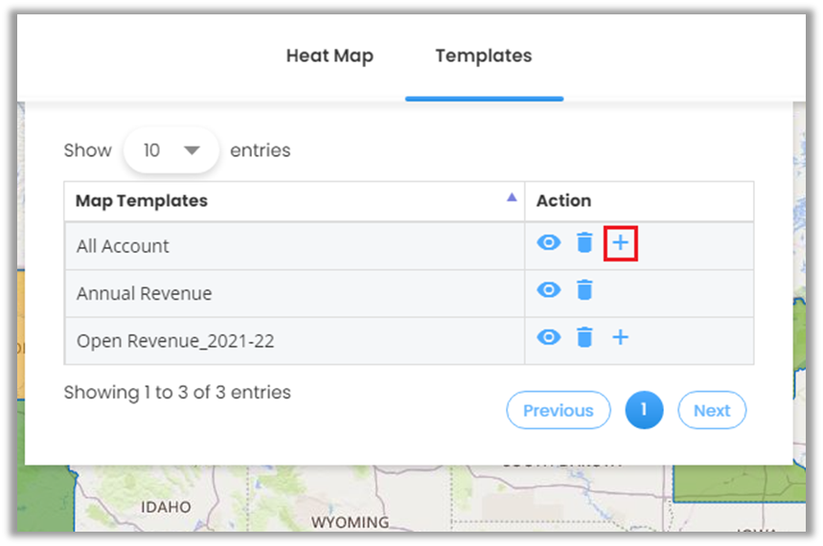Delete the Open Revenue_2021-22 template
Image resolution: width=823 pixels, height=546 pixels.
coord(584,337)
